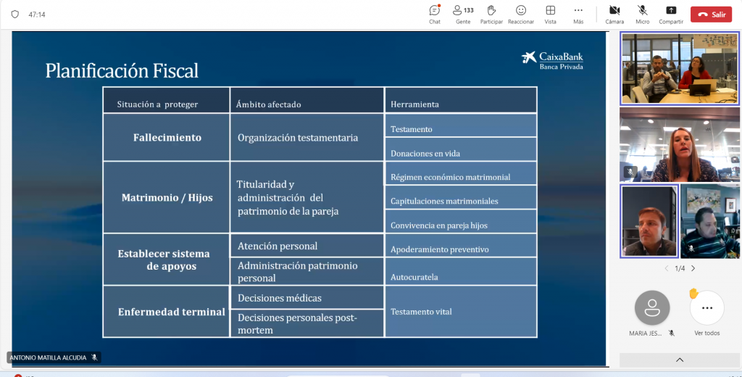Toggle the Micro mute state
This screenshot has height=377, width=742.
(642, 14)
